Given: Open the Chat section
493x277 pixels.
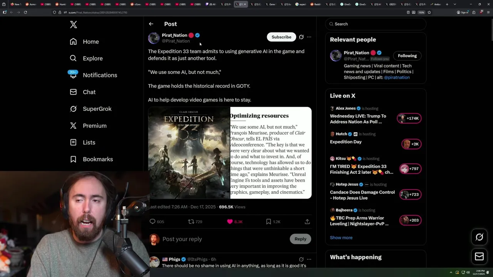Looking at the screenshot, I should click(x=83, y=92).
